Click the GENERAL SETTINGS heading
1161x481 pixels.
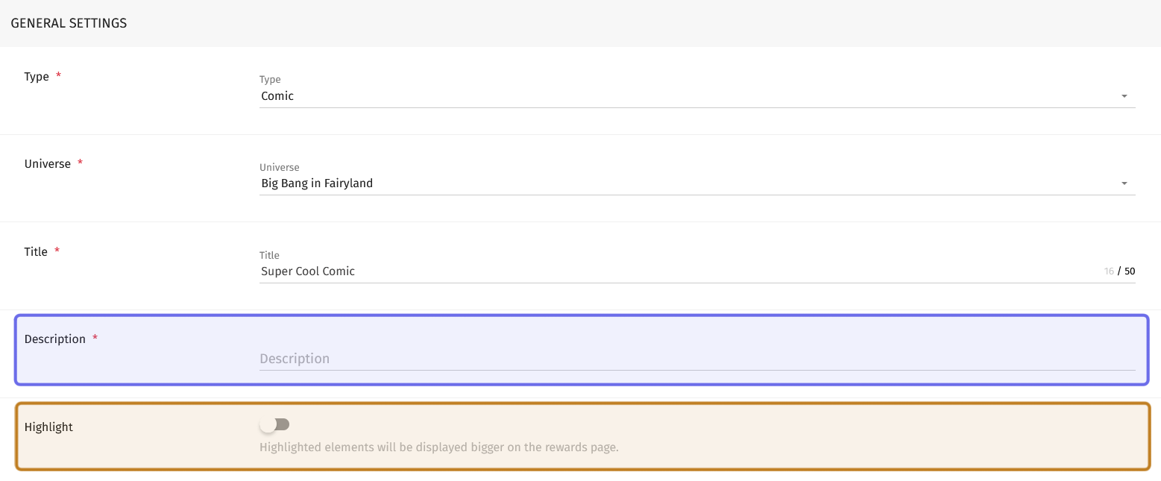pos(69,23)
